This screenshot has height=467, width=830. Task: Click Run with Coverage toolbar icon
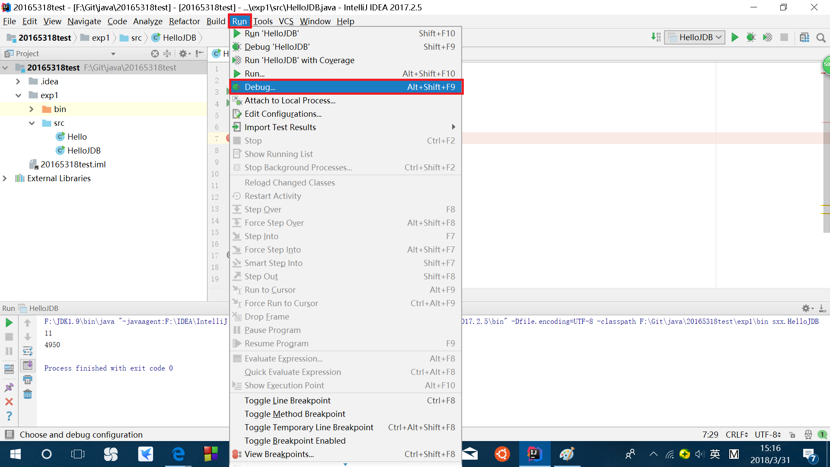(767, 38)
